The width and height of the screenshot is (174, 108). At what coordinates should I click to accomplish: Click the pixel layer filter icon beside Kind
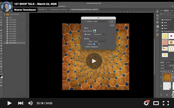pyautogui.click(x=170, y=66)
